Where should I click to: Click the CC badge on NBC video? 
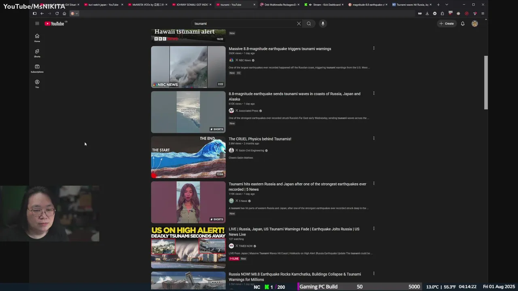pos(238,73)
